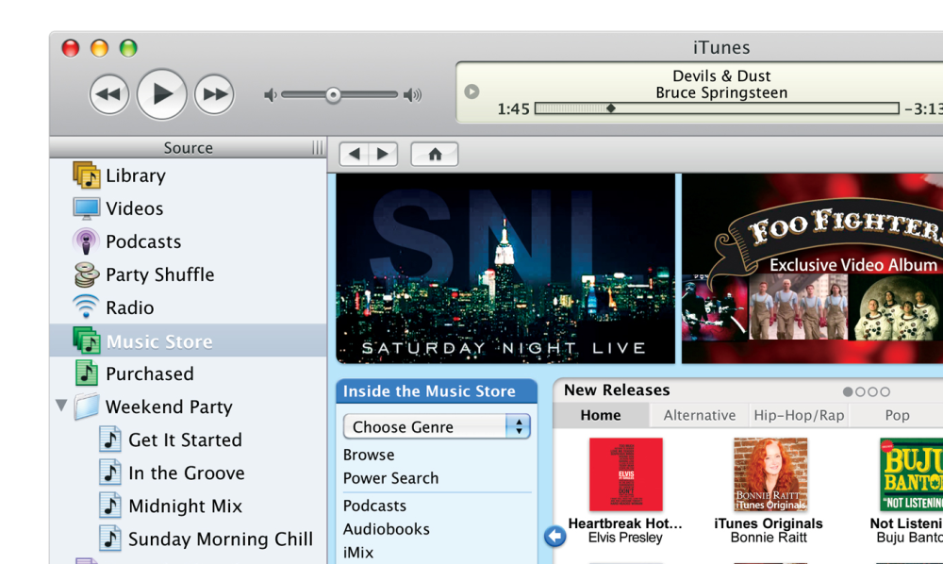Open the Power Search link
The image size is (943, 564).
point(390,478)
